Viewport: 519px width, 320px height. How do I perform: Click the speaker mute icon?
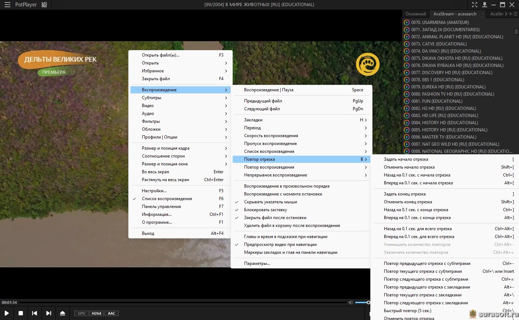[x=351, y=302]
